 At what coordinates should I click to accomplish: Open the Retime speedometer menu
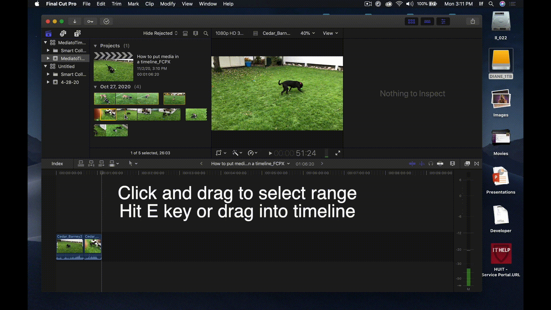coord(253,153)
